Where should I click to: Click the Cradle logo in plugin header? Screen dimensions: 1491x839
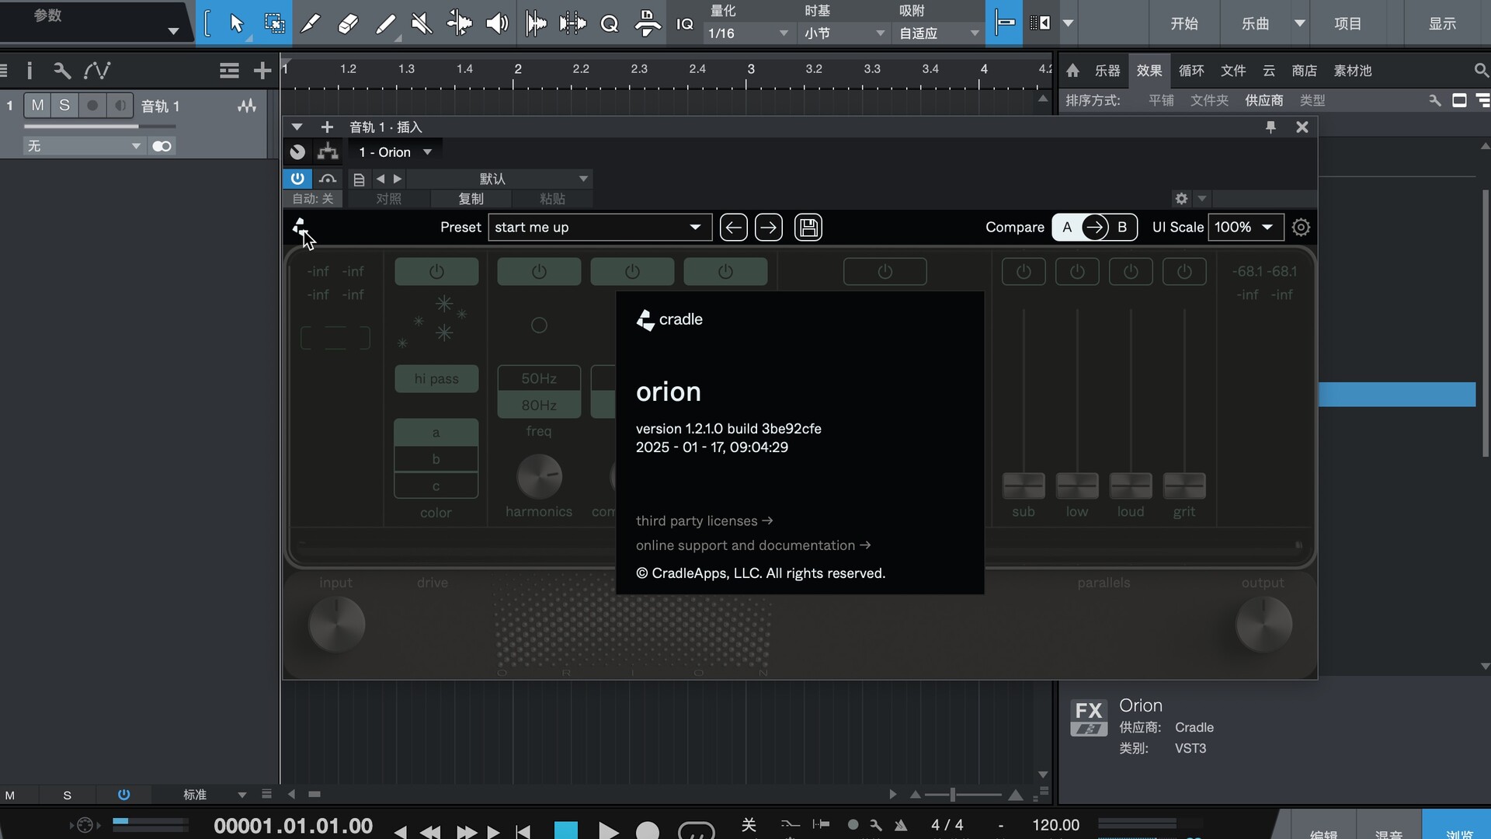(x=300, y=227)
